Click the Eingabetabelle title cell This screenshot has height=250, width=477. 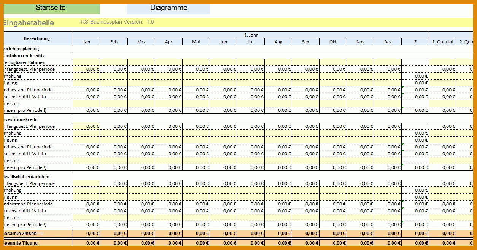29,23
